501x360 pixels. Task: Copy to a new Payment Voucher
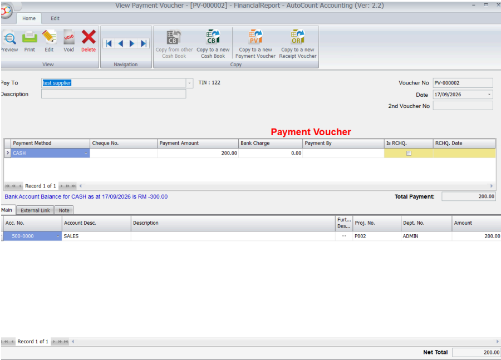pos(256,44)
